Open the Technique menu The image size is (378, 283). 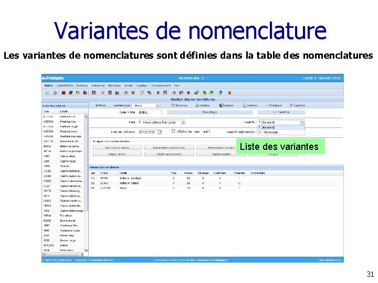coord(82,85)
